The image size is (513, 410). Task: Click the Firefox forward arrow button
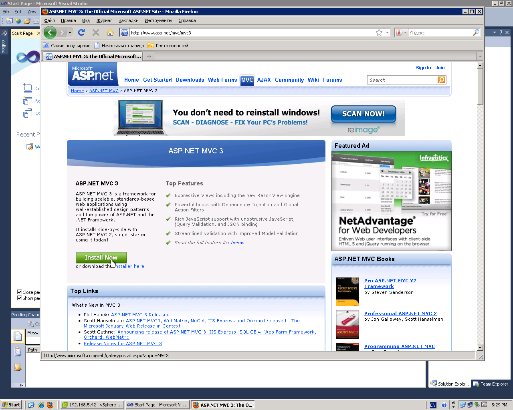point(62,32)
